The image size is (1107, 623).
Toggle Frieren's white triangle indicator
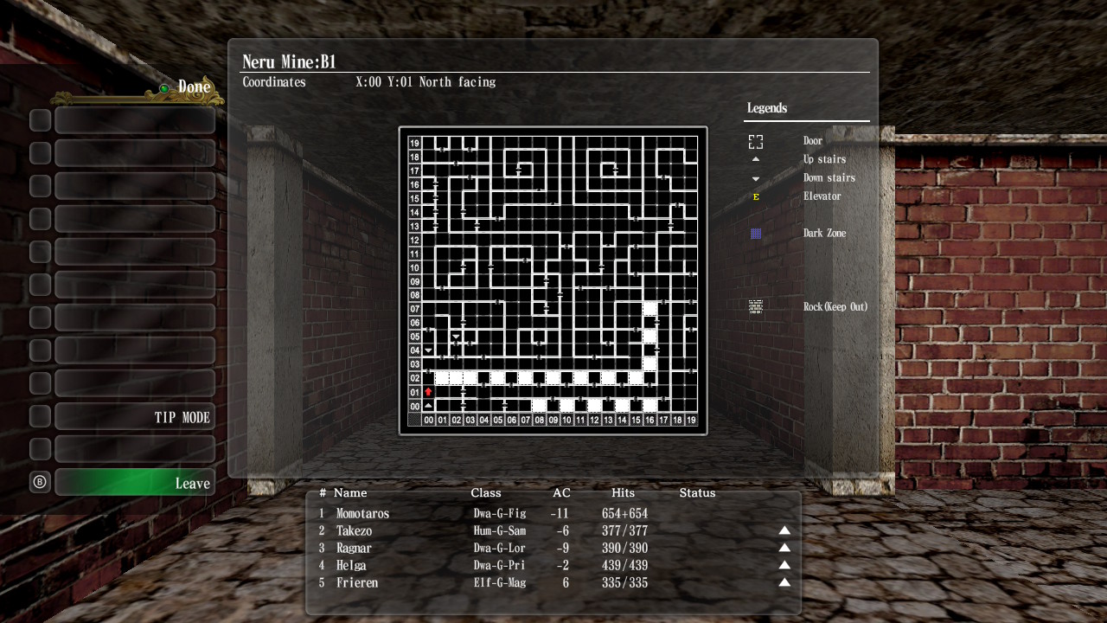click(784, 582)
